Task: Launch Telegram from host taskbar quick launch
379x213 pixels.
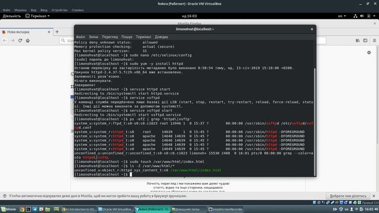Action: pos(35,209)
